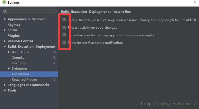Toggle Enable Instant Run hot swap checkbox

(x=64, y=20)
